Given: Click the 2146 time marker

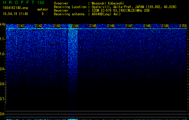Looking at the screenshot, I should (x=111, y=26).
